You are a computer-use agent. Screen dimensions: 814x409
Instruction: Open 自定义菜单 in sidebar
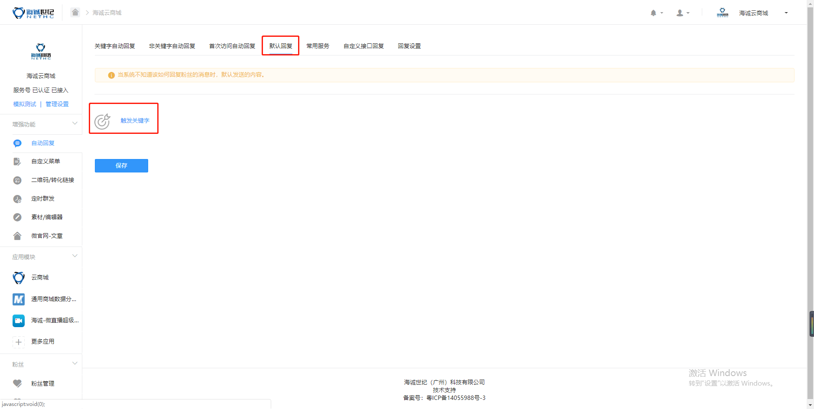[x=45, y=161]
